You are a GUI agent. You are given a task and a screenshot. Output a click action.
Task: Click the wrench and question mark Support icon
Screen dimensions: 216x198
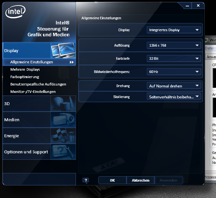63,152
